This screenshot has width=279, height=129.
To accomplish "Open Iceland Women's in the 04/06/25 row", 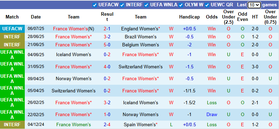I will click(74, 55).
